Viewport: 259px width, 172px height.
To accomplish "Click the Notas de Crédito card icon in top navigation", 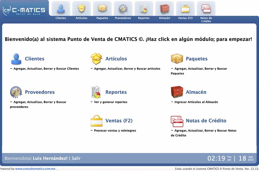I will [206, 8].
